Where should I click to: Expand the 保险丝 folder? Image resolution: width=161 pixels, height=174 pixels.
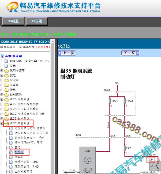(x=2, y=80)
